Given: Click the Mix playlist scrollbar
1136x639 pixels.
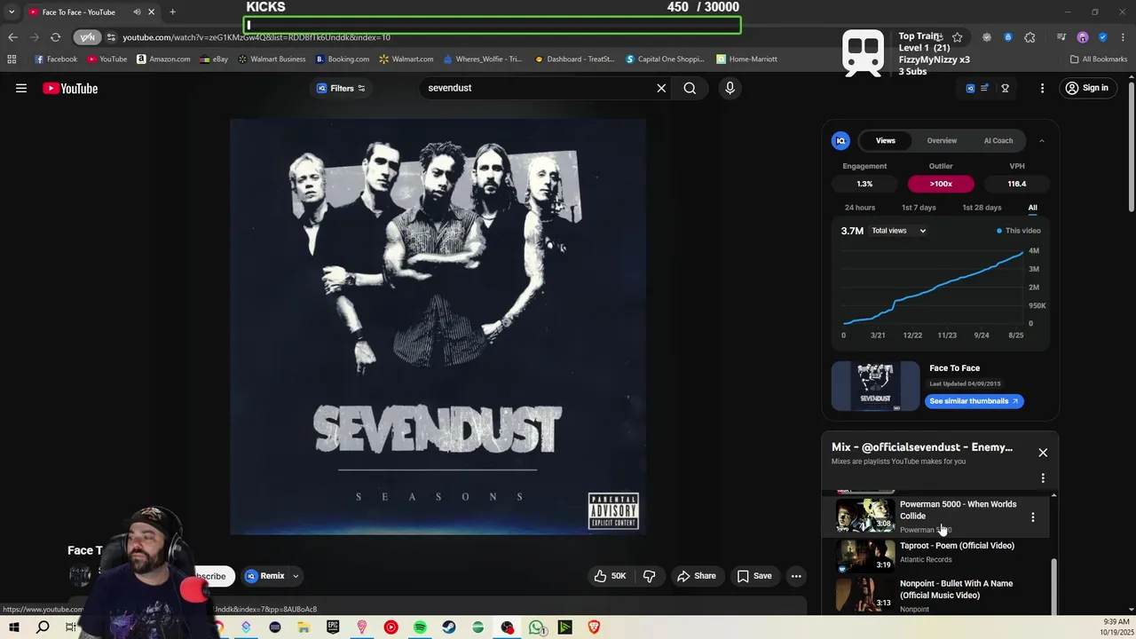Looking at the screenshot, I should tap(1053, 586).
